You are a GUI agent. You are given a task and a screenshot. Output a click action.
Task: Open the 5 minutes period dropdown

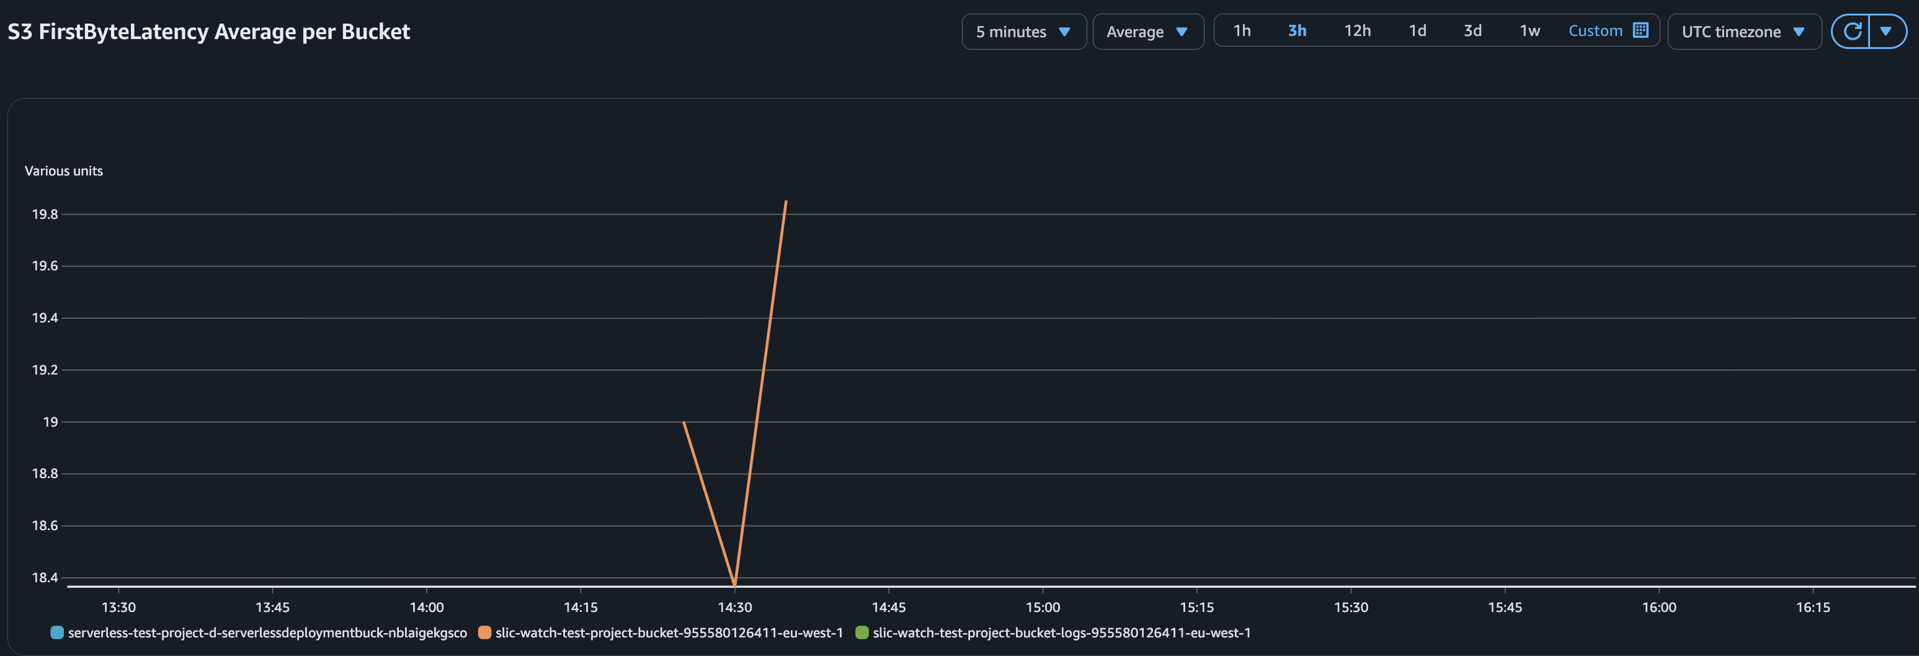pyautogui.click(x=1023, y=31)
